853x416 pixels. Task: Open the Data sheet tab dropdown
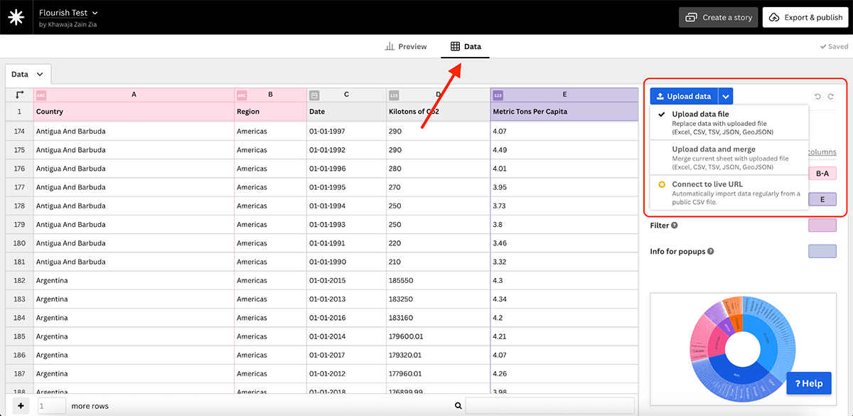point(40,75)
